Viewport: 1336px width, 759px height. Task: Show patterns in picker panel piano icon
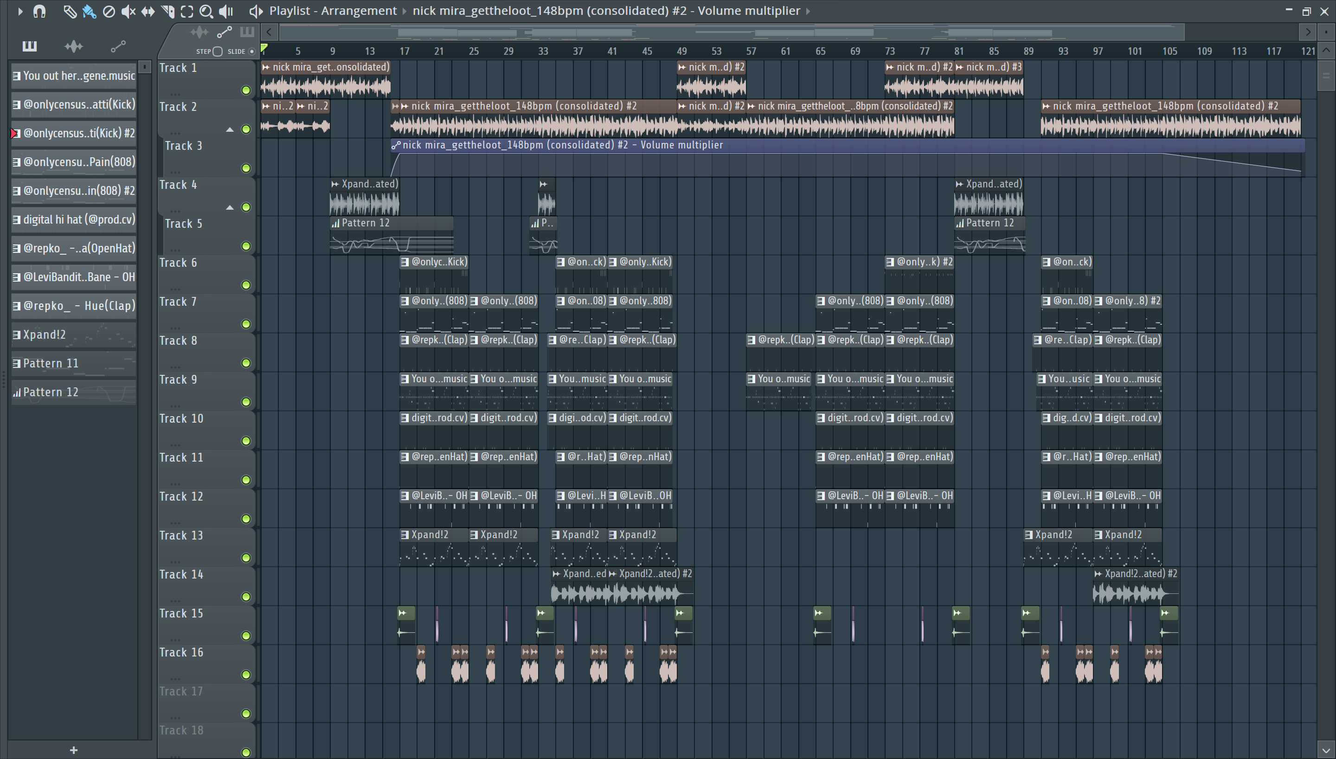(x=30, y=46)
